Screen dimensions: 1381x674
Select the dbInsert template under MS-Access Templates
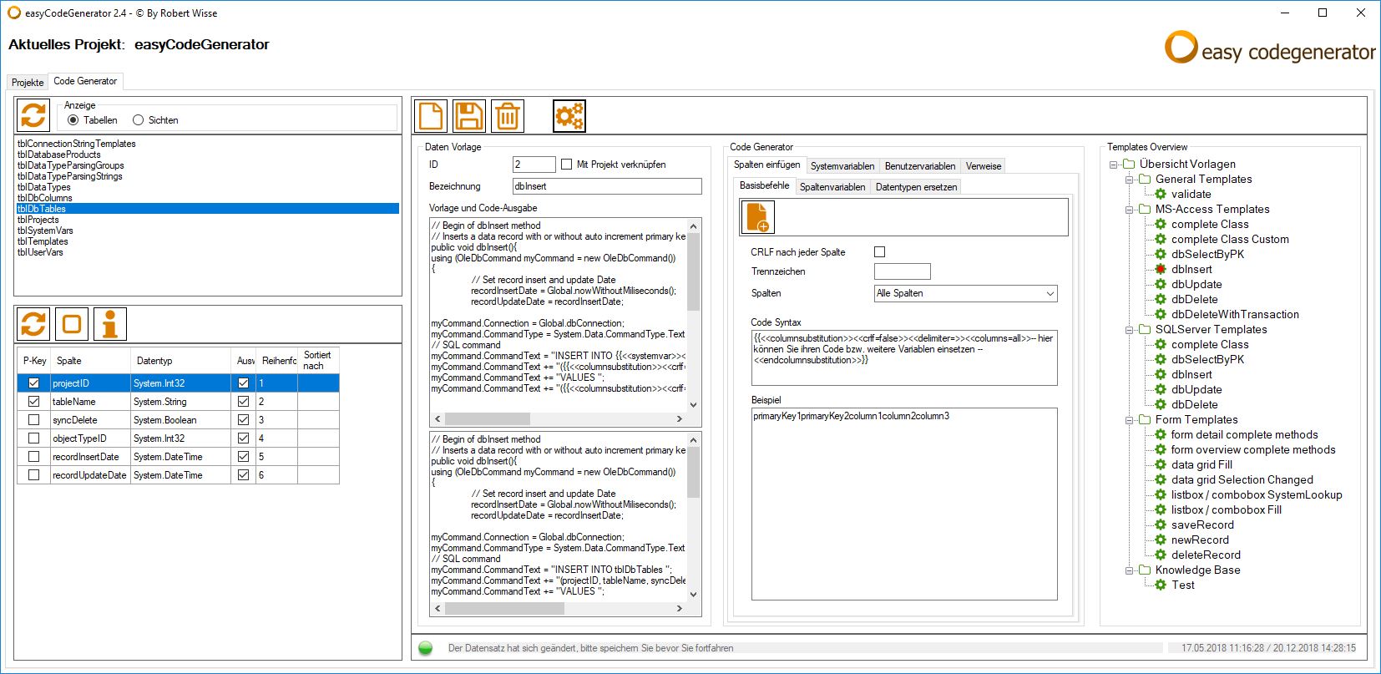click(x=1191, y=269)
